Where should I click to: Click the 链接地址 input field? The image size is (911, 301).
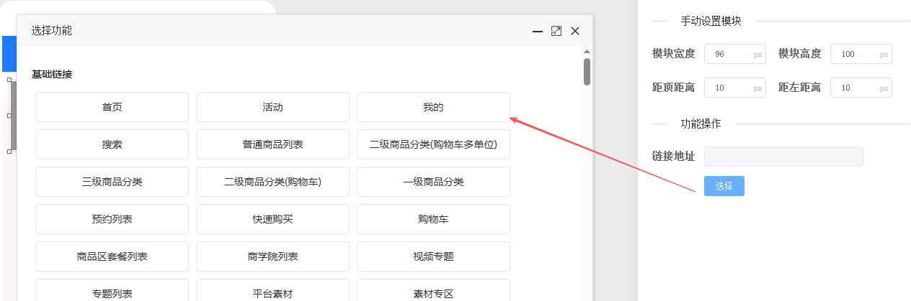783,157
